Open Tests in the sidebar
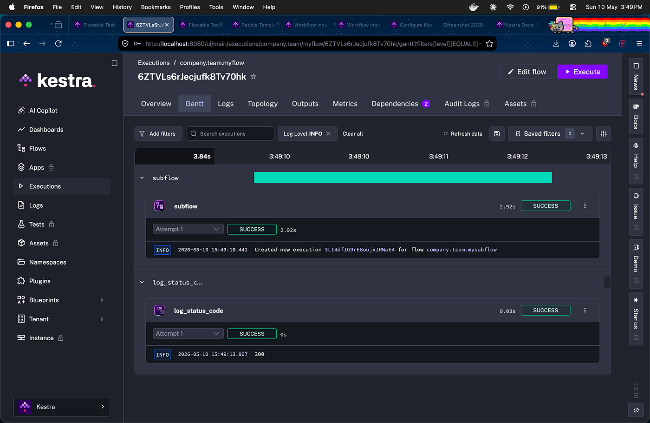The height and width of the screenshot is (423, 650). [x=37, y=225]
